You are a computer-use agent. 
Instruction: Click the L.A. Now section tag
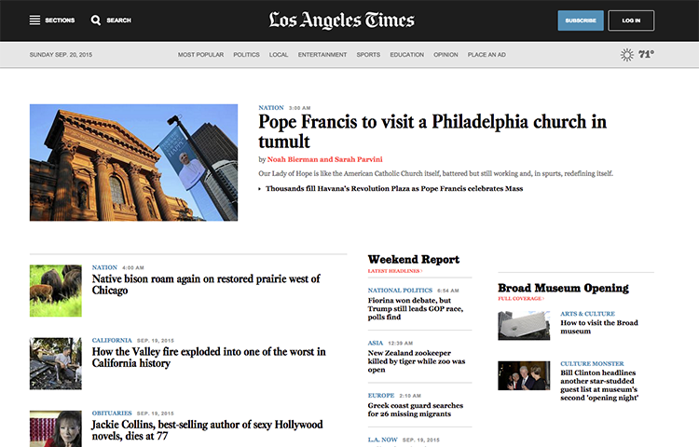pos(382,440)
